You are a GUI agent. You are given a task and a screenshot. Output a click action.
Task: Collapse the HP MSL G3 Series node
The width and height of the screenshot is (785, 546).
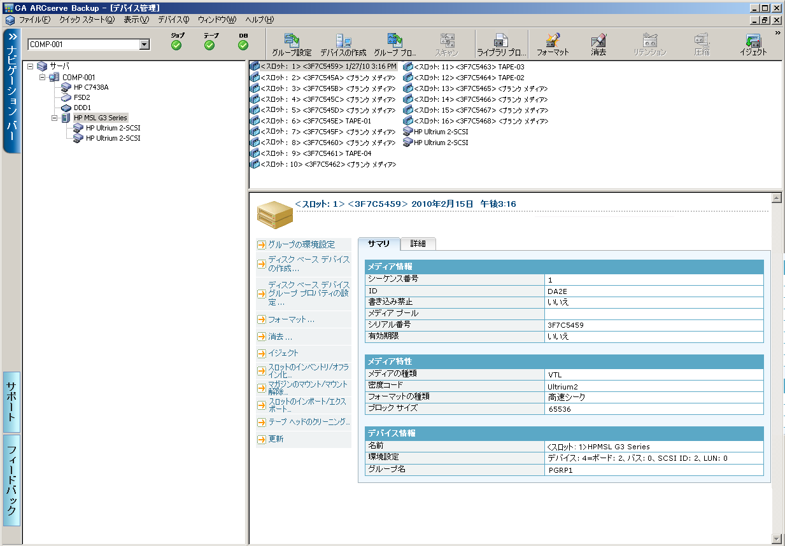click(x=55, y=118)
